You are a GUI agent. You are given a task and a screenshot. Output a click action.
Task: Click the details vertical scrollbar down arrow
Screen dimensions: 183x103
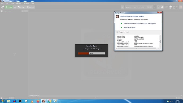[160, 47]
